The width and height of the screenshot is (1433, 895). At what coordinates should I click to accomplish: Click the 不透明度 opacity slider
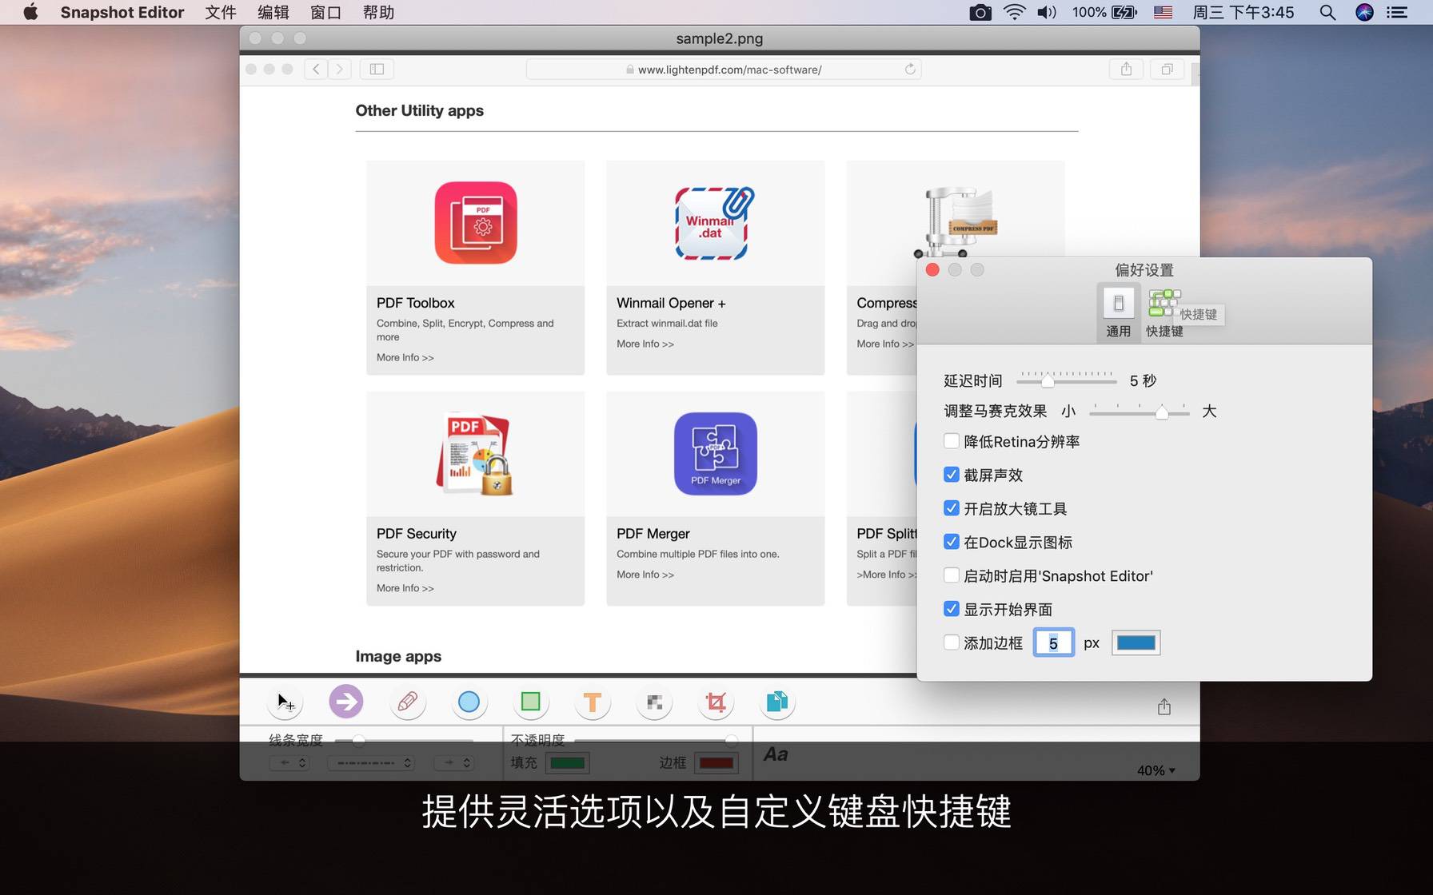click(x=656, y=741)
